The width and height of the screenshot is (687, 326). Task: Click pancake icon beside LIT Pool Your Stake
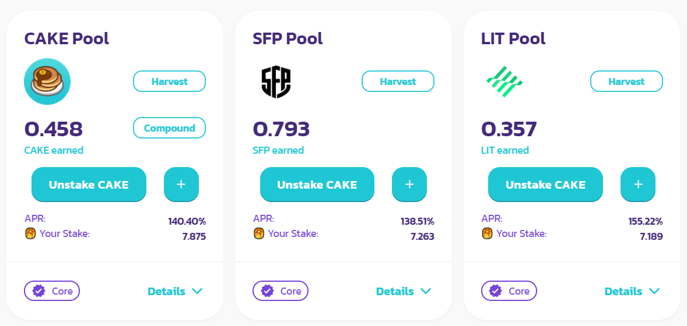pos(487,233)
